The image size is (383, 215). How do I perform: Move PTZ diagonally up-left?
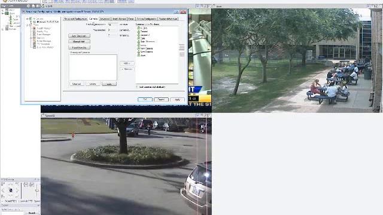click(2, 184)
